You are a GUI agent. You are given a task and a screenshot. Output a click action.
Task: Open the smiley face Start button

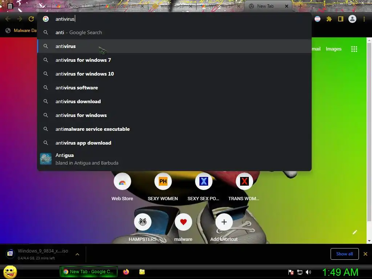[x=10, y=272]
